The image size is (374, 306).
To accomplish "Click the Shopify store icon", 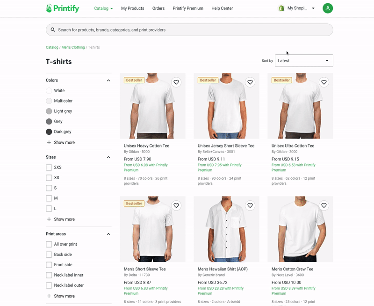I will click(x=281, y=8).
